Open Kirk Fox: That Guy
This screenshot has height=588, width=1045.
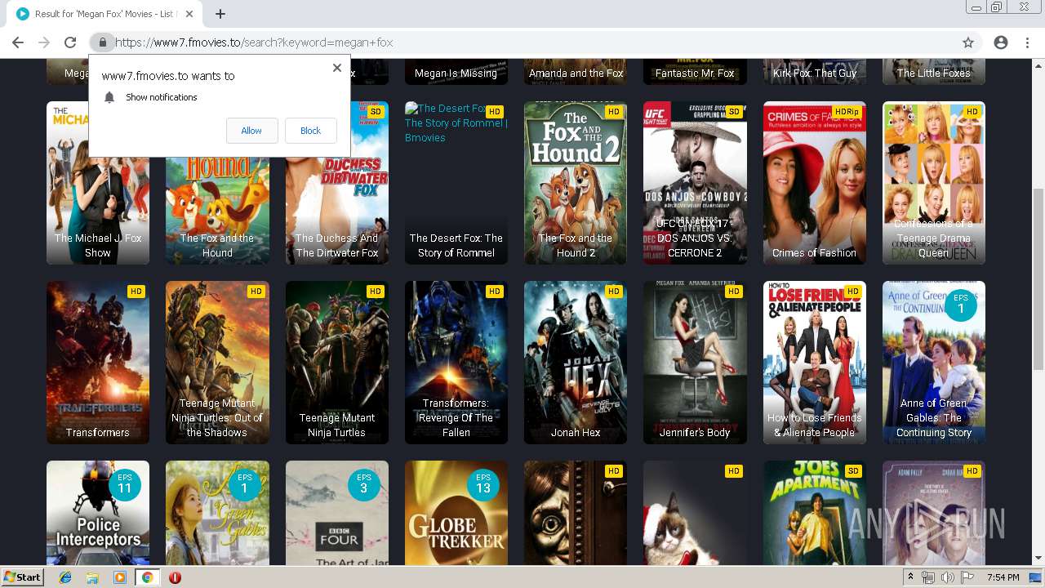[x=815, y=72]
